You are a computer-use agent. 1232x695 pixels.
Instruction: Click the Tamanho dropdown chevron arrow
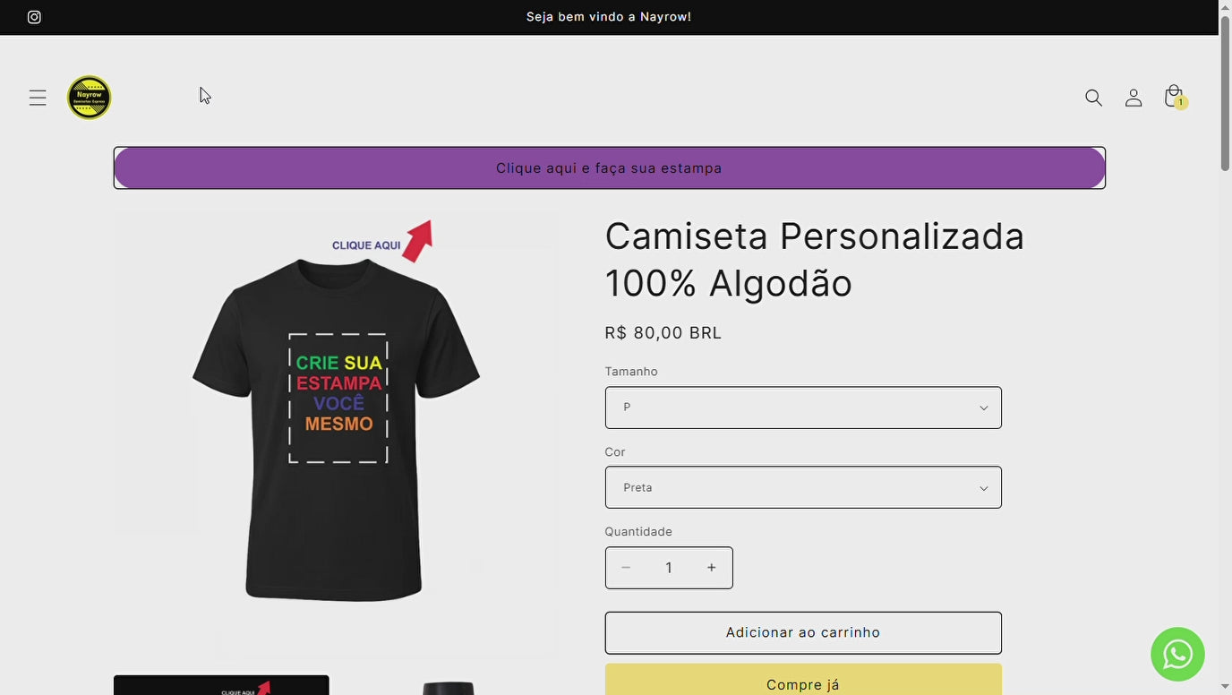983,408
